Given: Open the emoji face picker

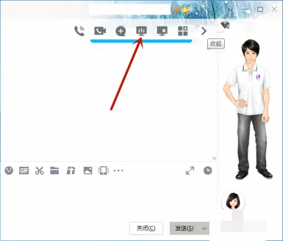Looking at the screenshot, I should point(9,171).
